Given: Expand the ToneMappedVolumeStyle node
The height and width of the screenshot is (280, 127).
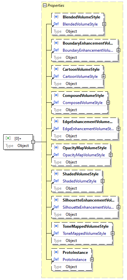Looking at the screenshot, I should pyautogui.click(x=112, y=233).
